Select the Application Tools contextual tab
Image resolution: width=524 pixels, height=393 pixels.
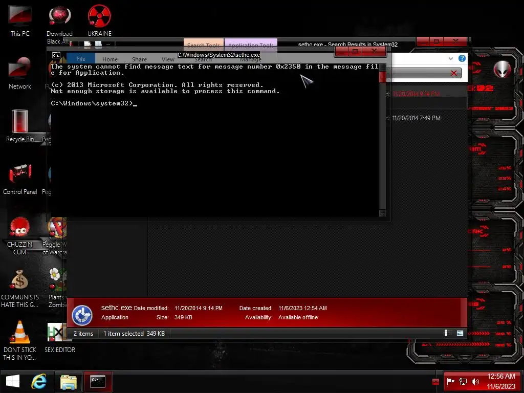[x=251, y=45]
